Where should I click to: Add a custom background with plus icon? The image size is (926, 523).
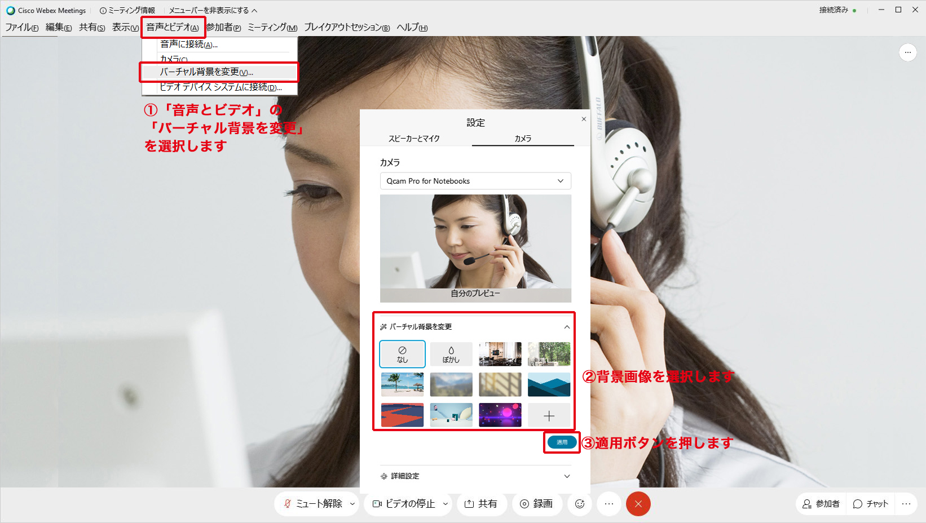pyautogui.click(x=549, y=416)
